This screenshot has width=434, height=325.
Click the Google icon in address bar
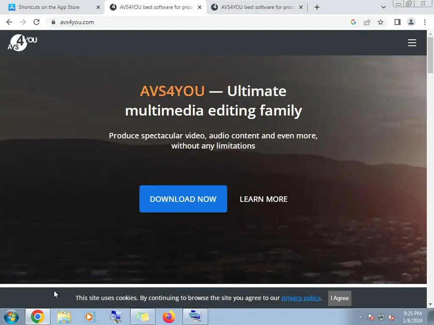(353, 22)
